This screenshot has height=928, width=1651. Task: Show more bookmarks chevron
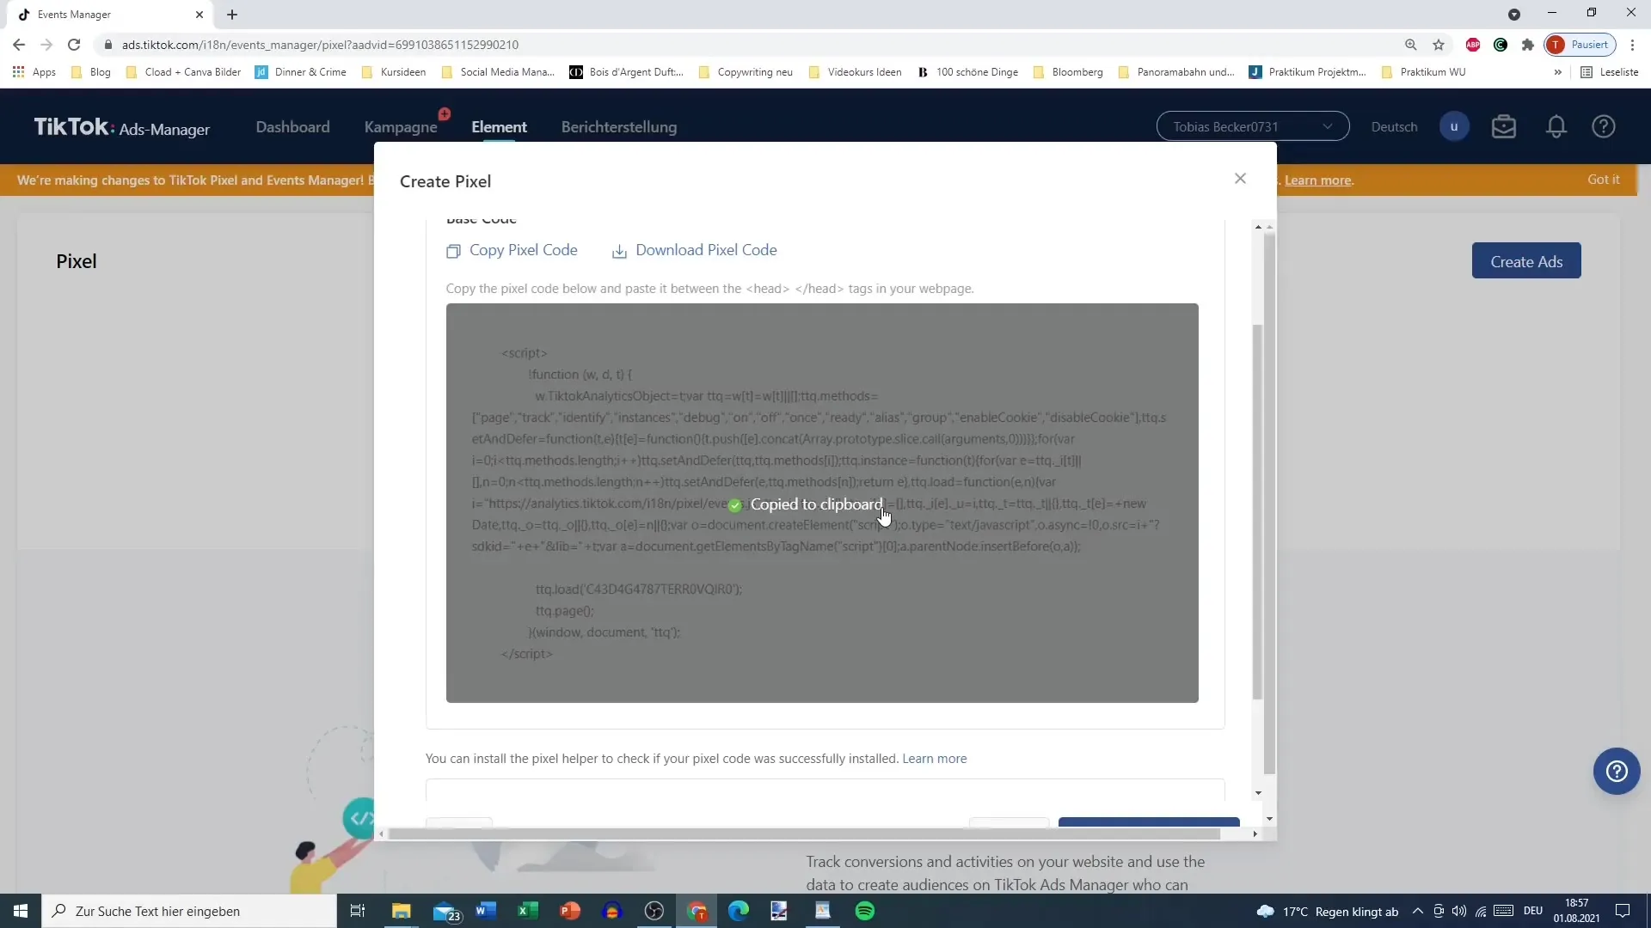tap(1557, 72)
